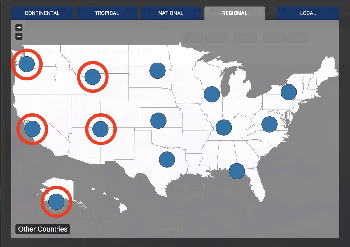350x247 pixels.
Task: Choose the Dakotas region dot
Action: [157, 70]
